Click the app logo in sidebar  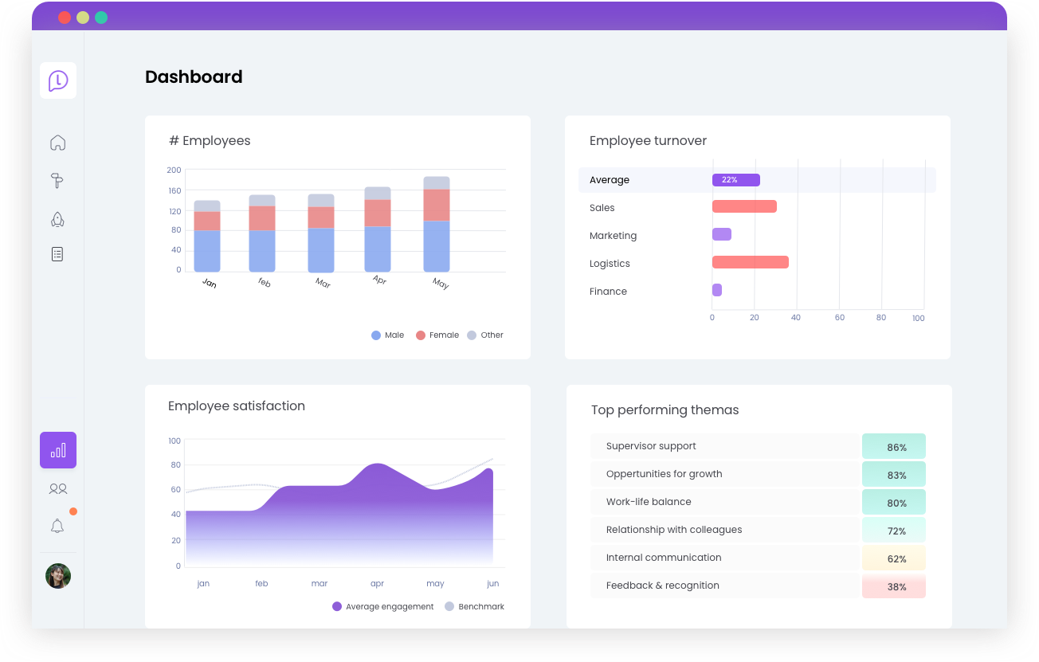58,80
